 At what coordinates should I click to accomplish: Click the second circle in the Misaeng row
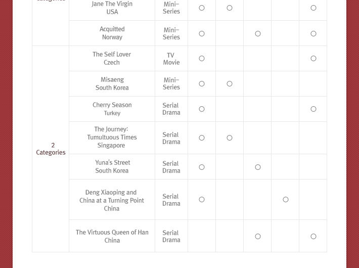[230, 84]
